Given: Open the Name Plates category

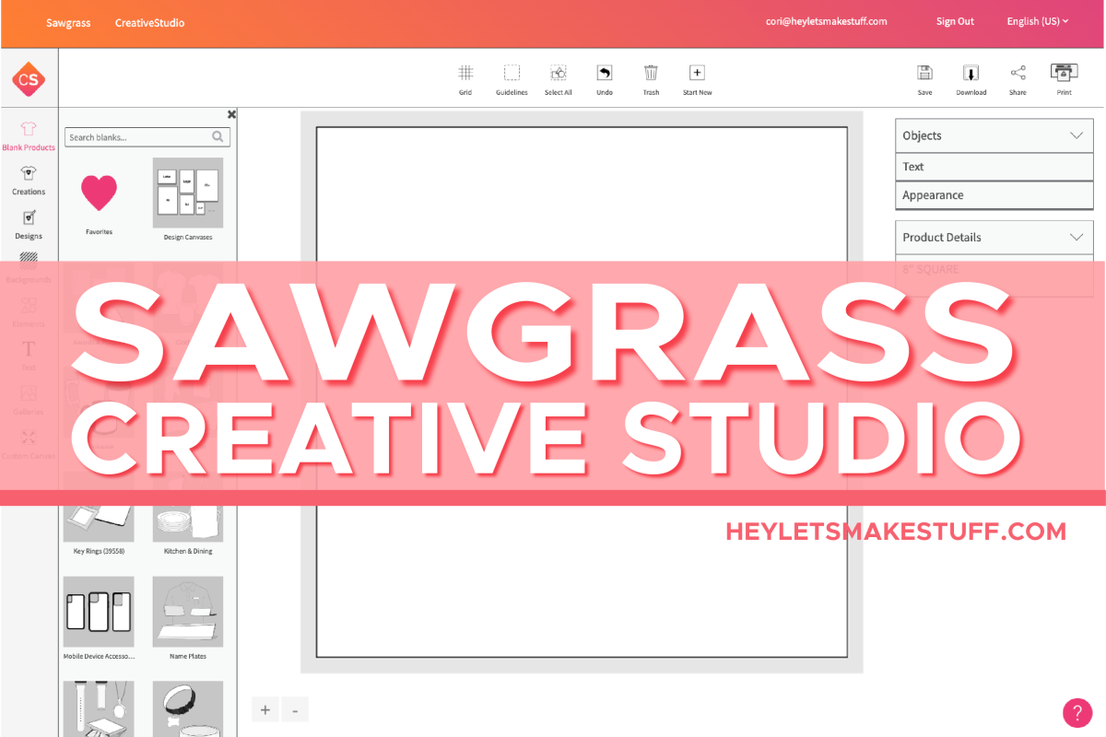Looking at the screenshot, I should coord(188,618).
